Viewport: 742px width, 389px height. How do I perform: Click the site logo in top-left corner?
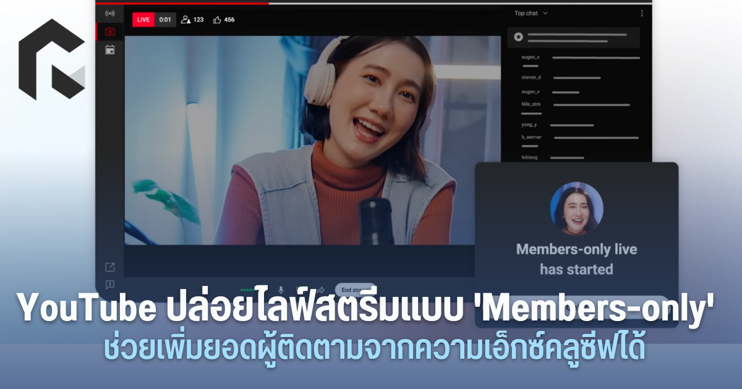[x=51, y=59]
